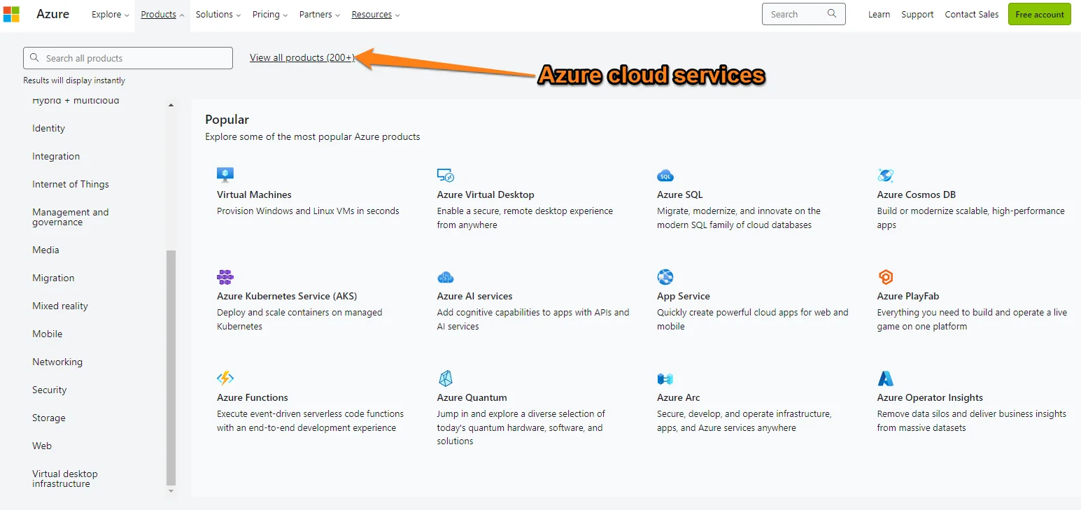This screenshot has height=510, width=1081.
Task: Select the Internet of Things category
Action: click(71, 184)
